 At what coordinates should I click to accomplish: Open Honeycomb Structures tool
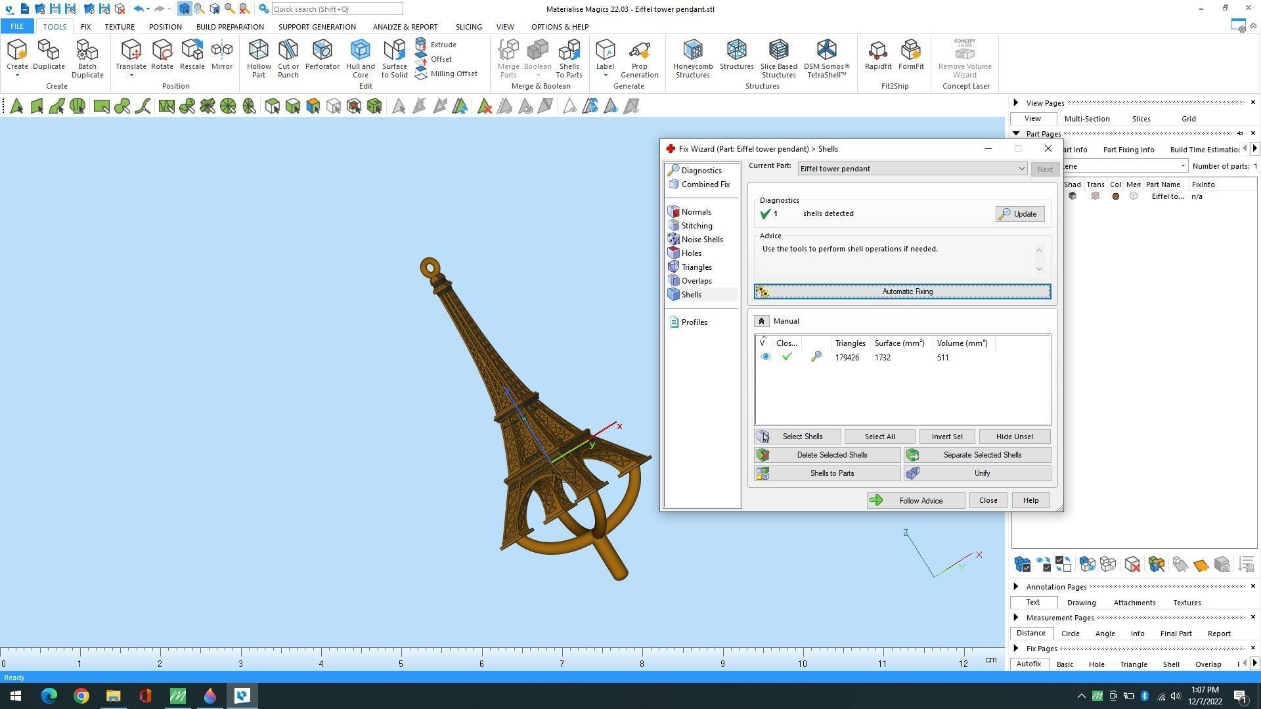(692, 58)
